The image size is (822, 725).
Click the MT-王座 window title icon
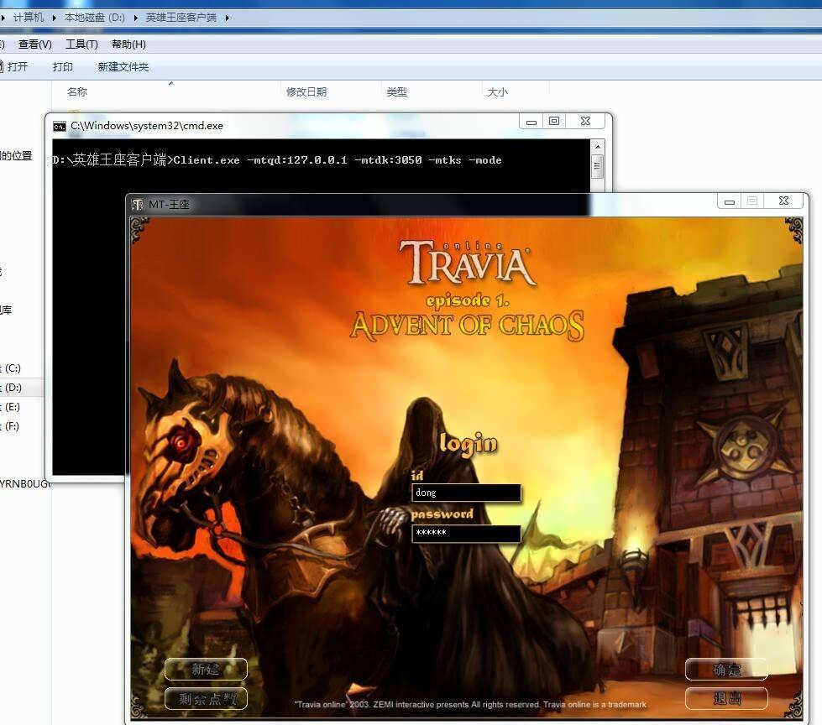click(x=138, y=204)
